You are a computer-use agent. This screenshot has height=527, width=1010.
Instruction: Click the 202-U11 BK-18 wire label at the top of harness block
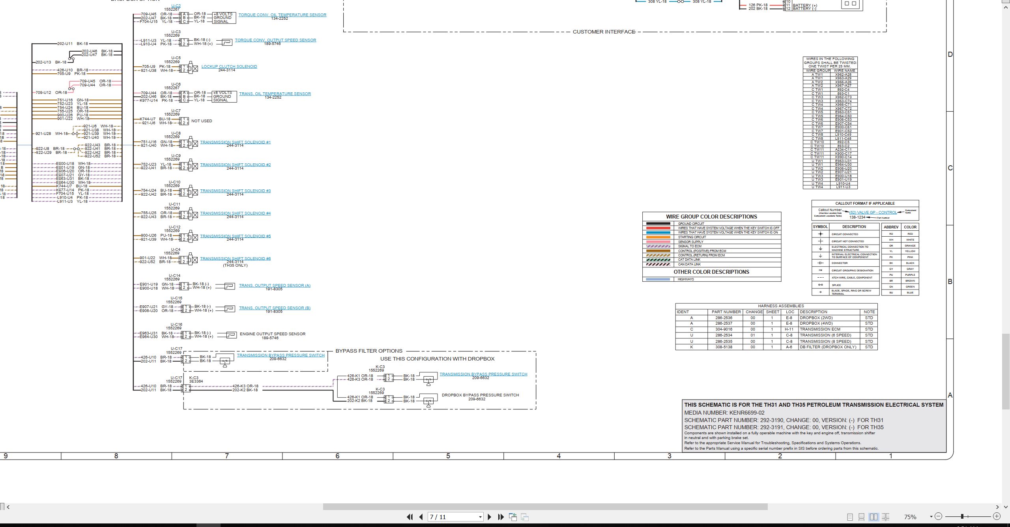(x=73, y=44)
